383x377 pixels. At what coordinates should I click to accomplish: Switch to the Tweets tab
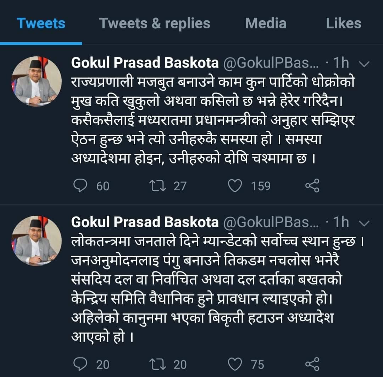[x=41, y=23]
